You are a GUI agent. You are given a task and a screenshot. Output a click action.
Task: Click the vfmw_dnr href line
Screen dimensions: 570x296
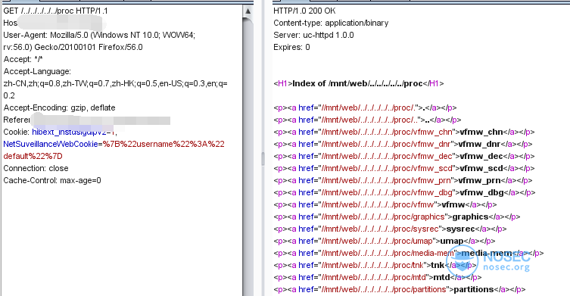(x=403, y=144)
